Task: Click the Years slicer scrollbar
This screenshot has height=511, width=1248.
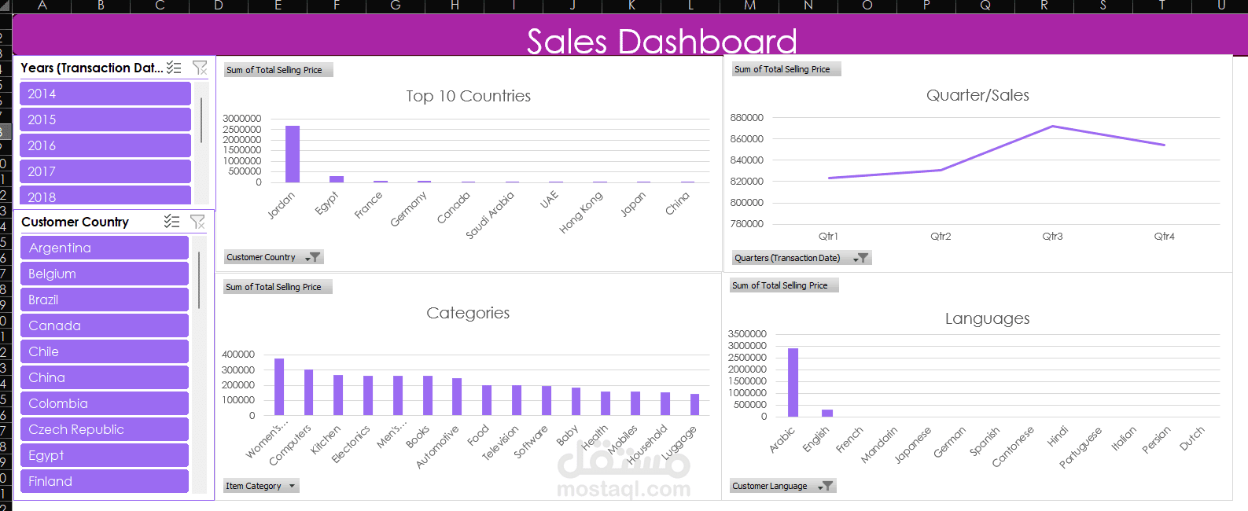Action: point(201,120)
